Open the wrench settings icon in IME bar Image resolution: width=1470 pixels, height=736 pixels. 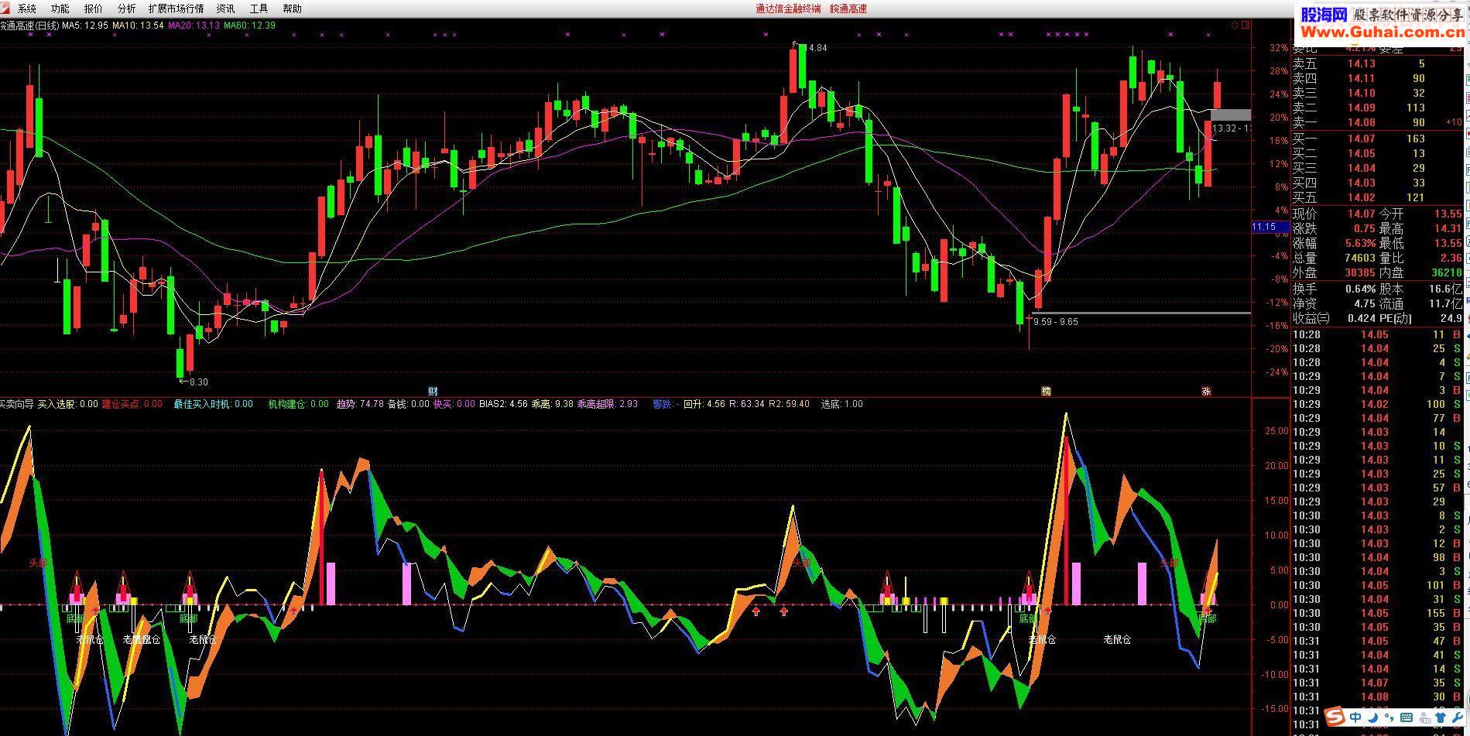pos(1458,717)
